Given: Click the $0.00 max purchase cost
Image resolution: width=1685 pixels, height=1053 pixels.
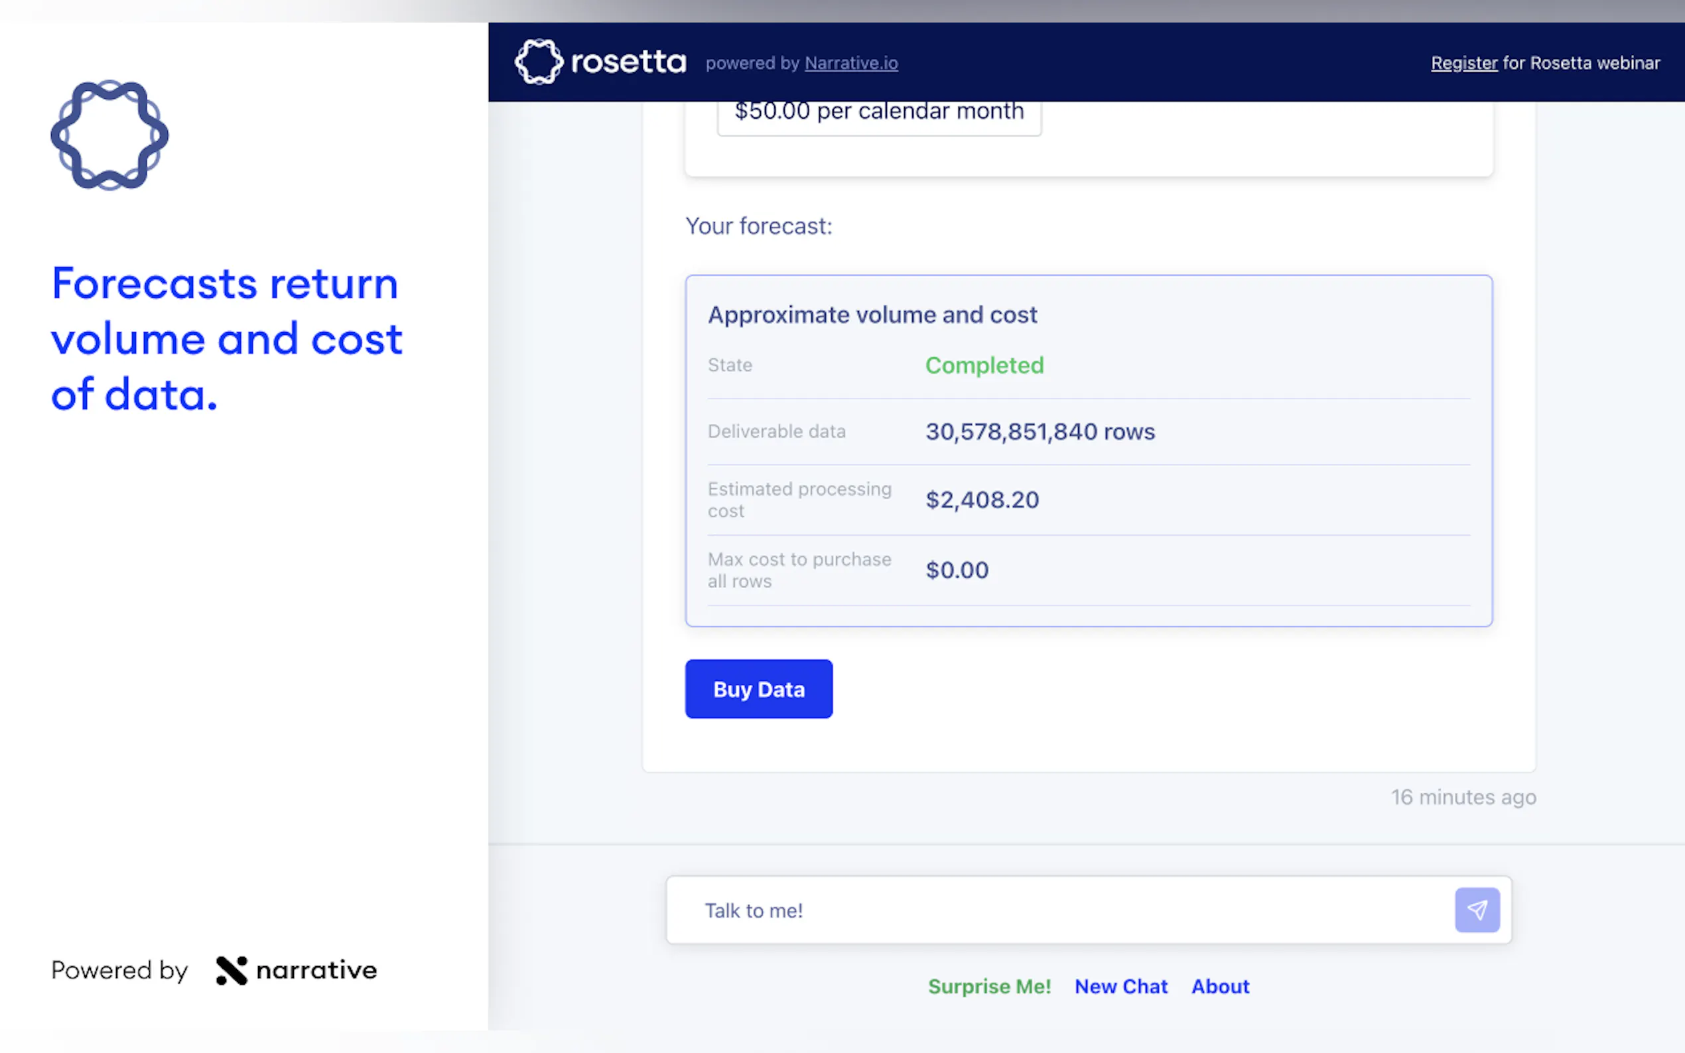Looking at the screenshot, I should point(957,570).
